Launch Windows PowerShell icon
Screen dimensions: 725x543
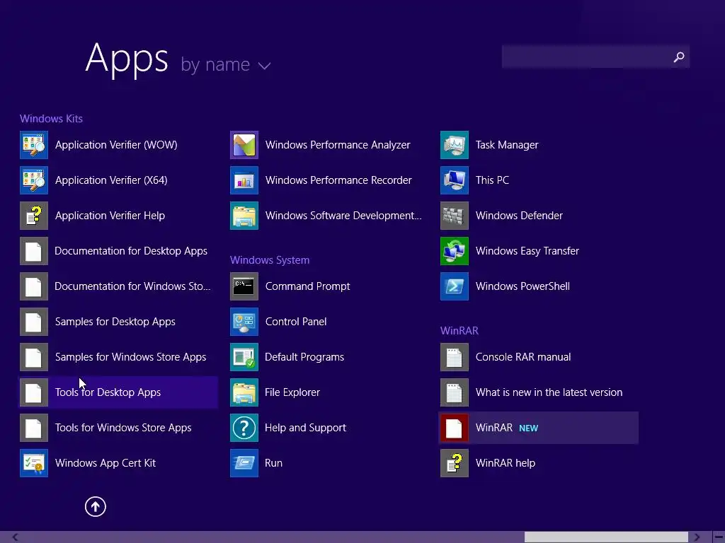(x=455, y=286)
